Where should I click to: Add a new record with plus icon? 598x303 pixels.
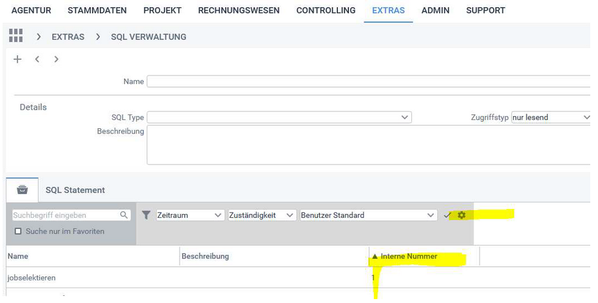tap(17, 59)
